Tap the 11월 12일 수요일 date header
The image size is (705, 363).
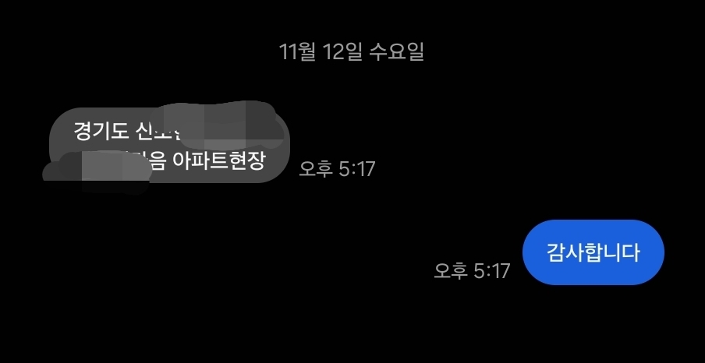point(351,51)
